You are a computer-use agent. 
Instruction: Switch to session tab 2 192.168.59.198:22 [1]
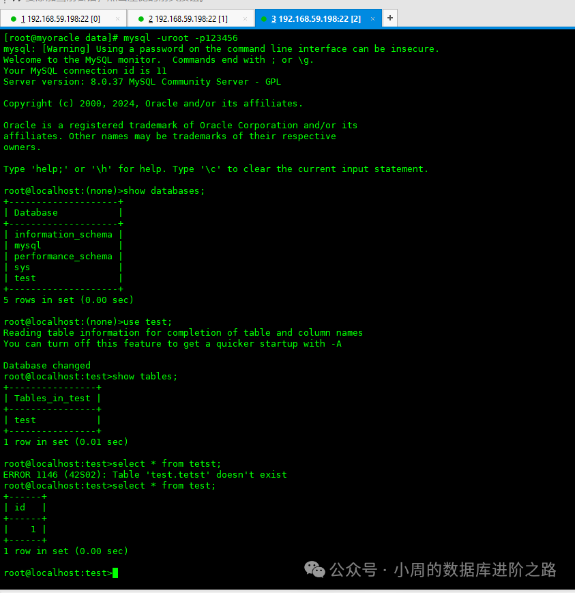[190, 18]
